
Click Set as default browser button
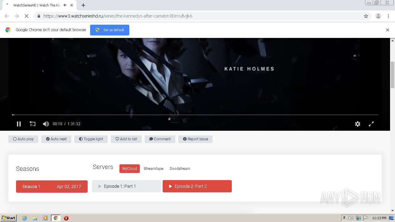tap(110, 30)
